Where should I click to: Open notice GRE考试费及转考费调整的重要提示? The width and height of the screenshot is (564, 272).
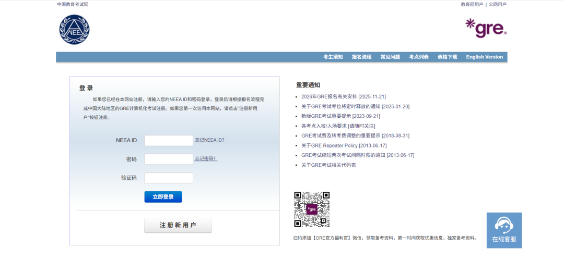[x=356, y=135]
